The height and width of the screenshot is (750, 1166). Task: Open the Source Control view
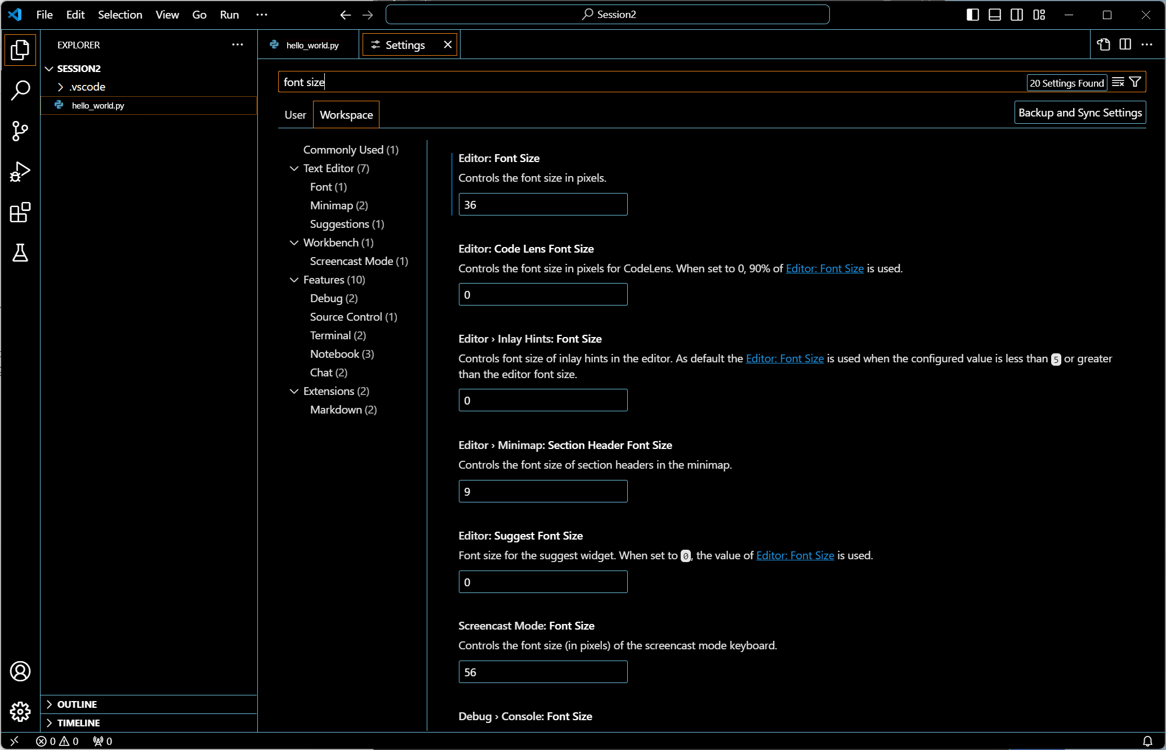20,131
